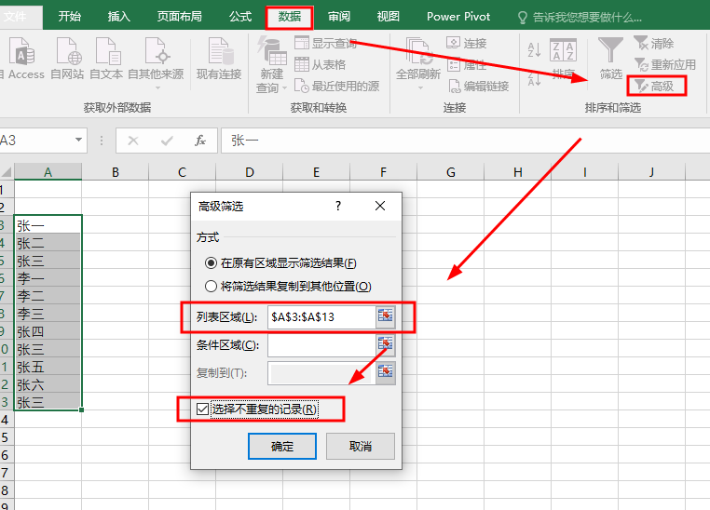Sort descending with the Z-A icon
The image size is (710, 510).
(x=534, y=77)
